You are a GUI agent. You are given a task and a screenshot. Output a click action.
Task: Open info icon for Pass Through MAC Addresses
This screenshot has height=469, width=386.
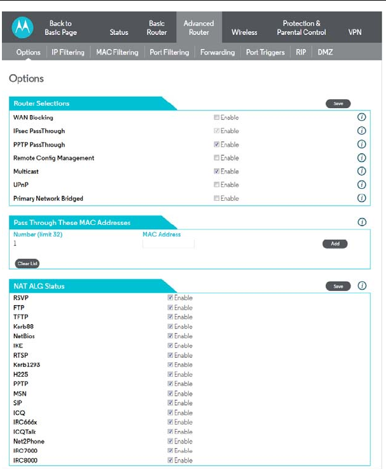(x=362, y=222)
